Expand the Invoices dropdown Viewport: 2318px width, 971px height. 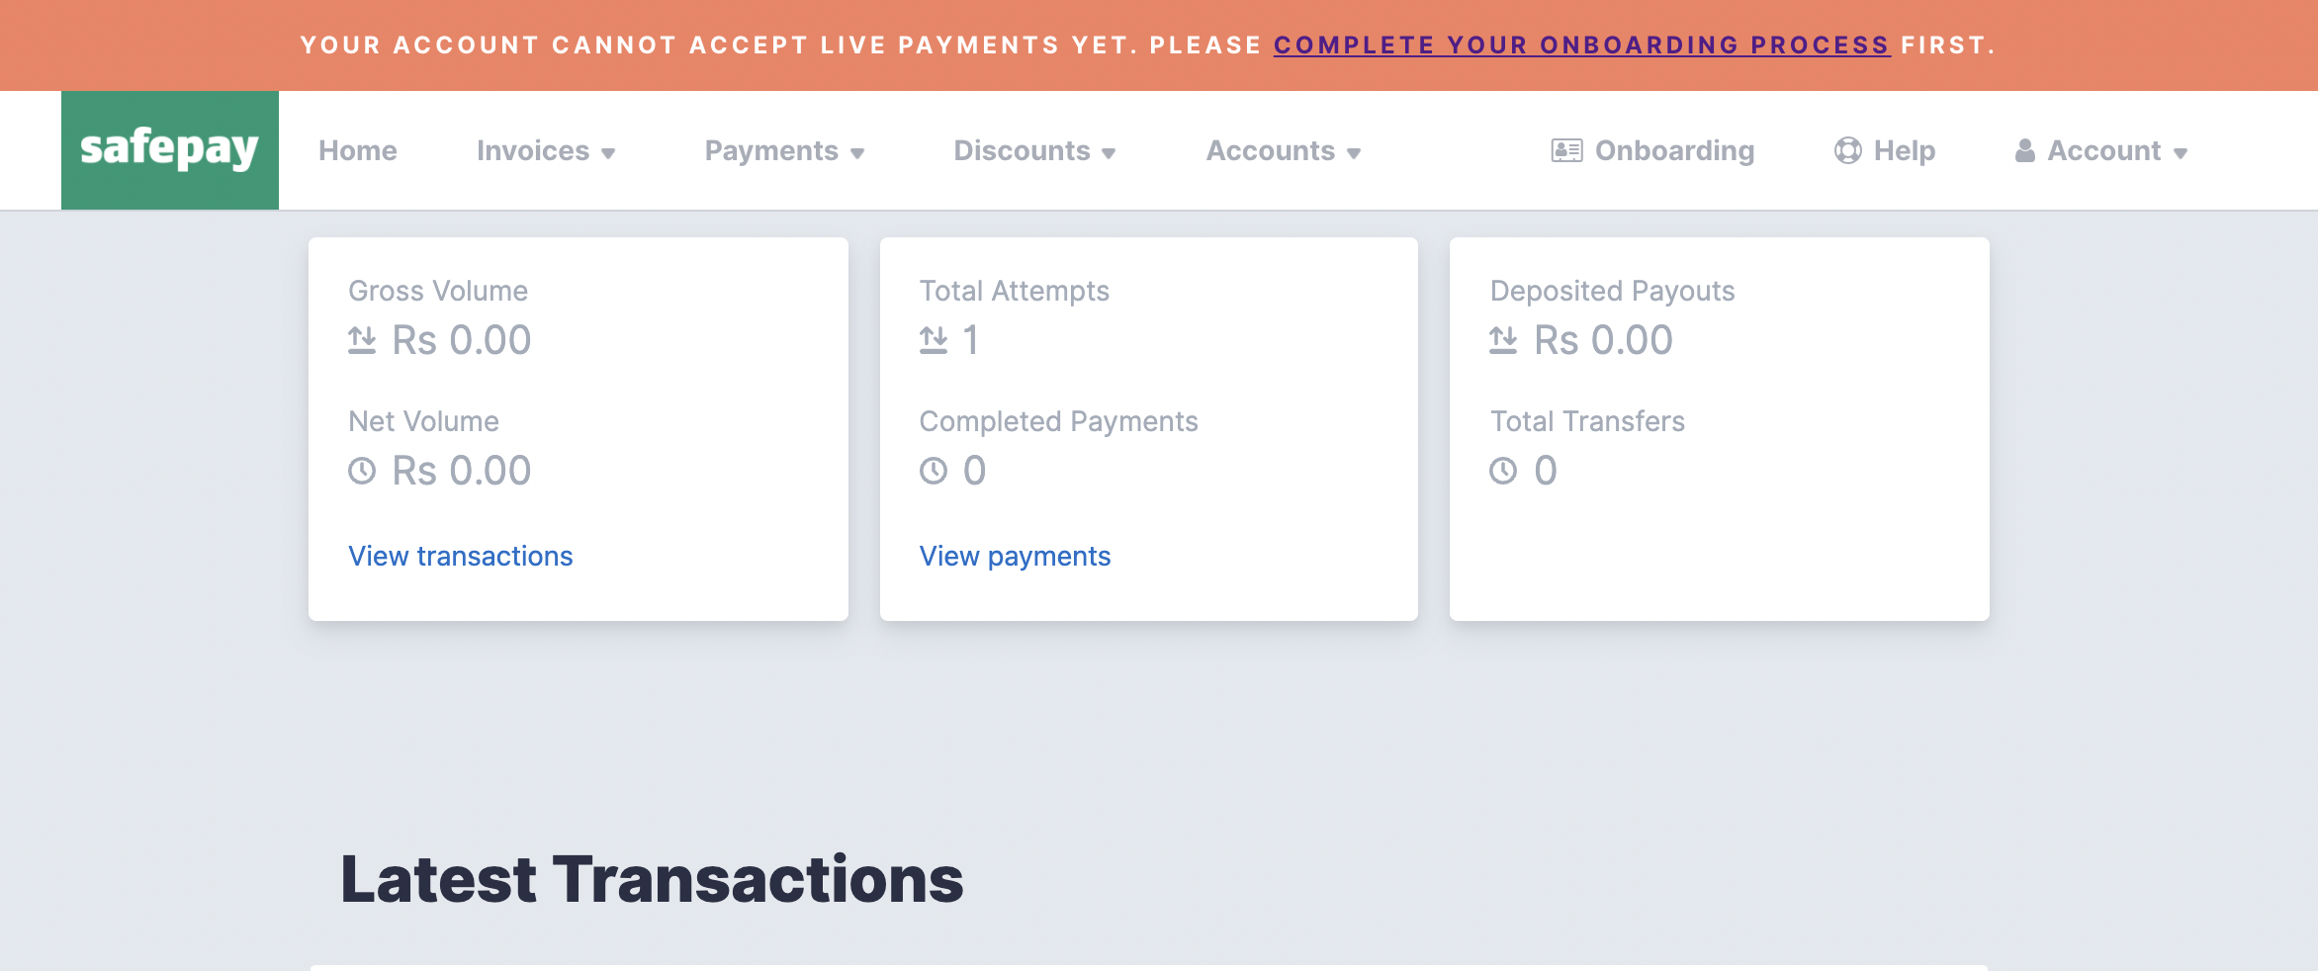coord(545,150)
